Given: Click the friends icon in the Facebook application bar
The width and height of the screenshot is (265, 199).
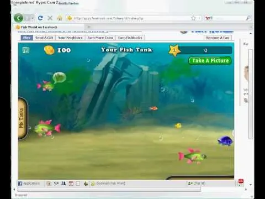Looking at the screenshot, I should pos(63,184).
